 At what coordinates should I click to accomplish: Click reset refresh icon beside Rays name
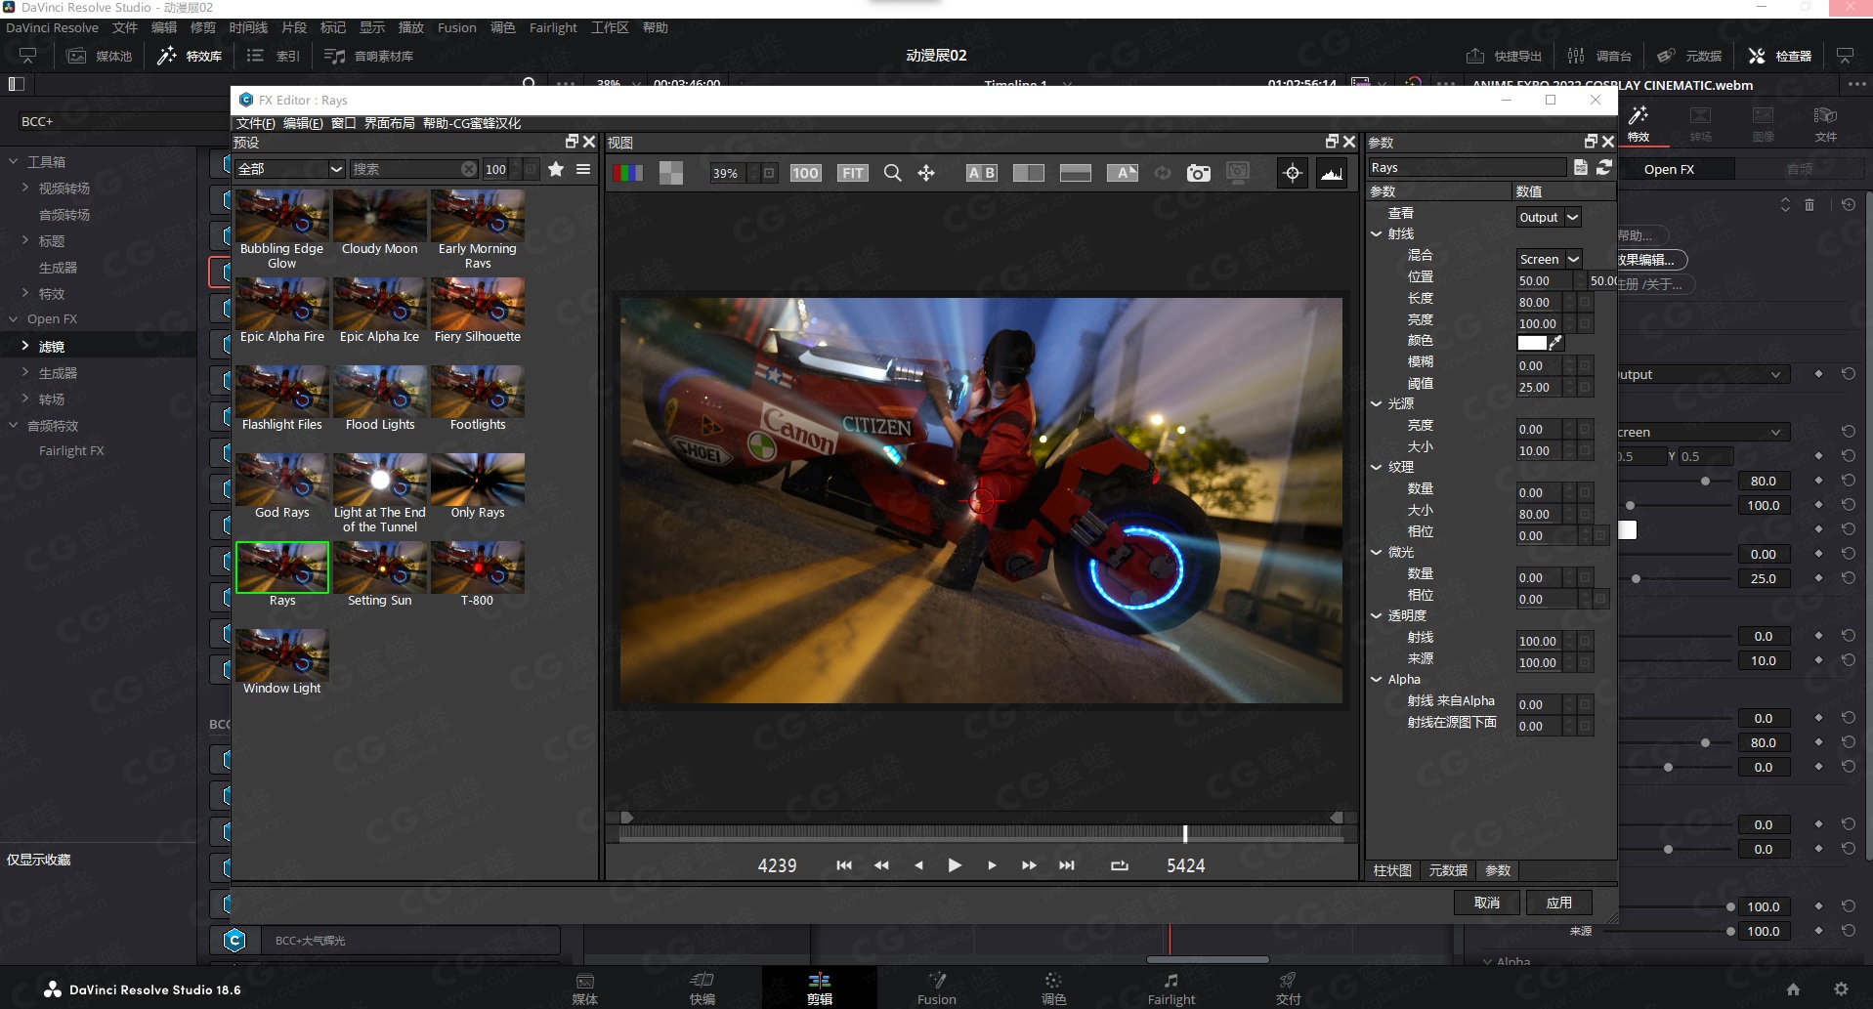coord(1604,167)
